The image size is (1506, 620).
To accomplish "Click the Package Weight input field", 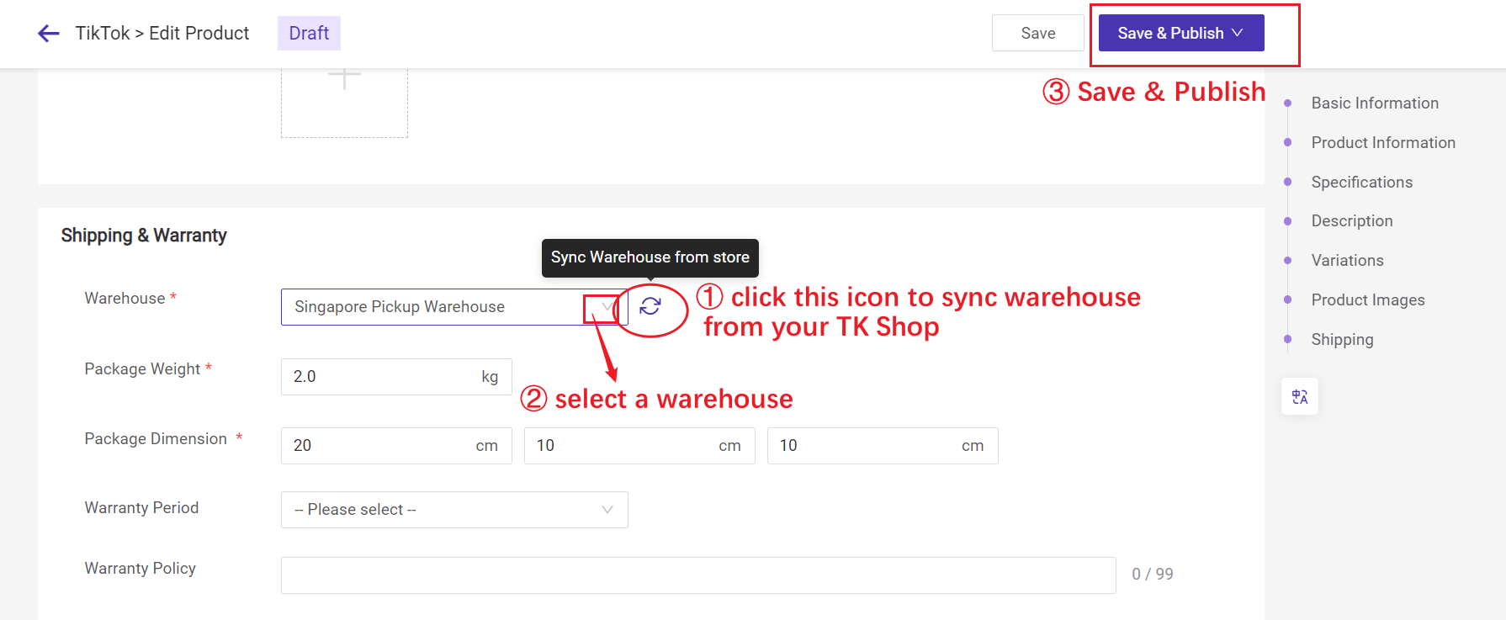I will click(396, 377).
